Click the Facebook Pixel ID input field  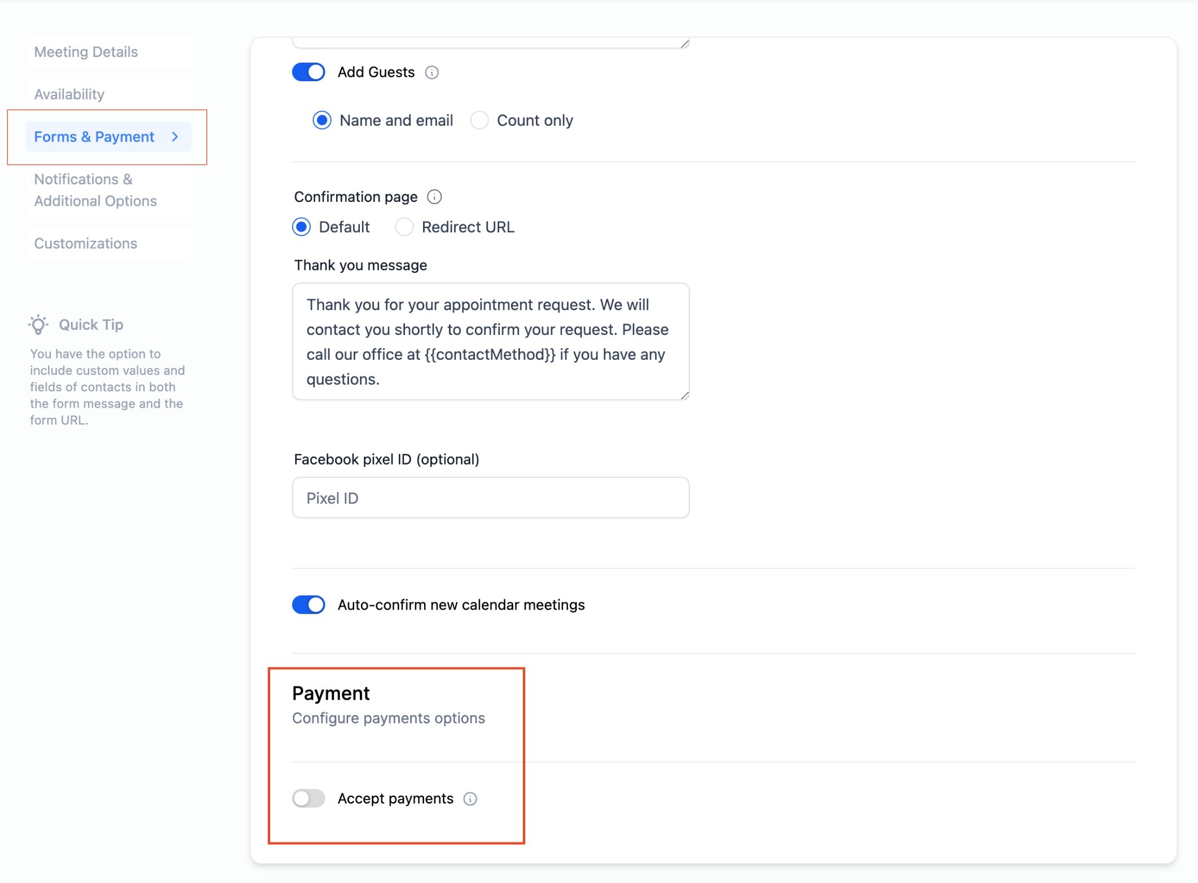[x=490, y=498]
